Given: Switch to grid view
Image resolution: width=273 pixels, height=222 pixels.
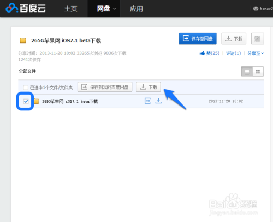Looking at the screenshot, I should point(258,72).
